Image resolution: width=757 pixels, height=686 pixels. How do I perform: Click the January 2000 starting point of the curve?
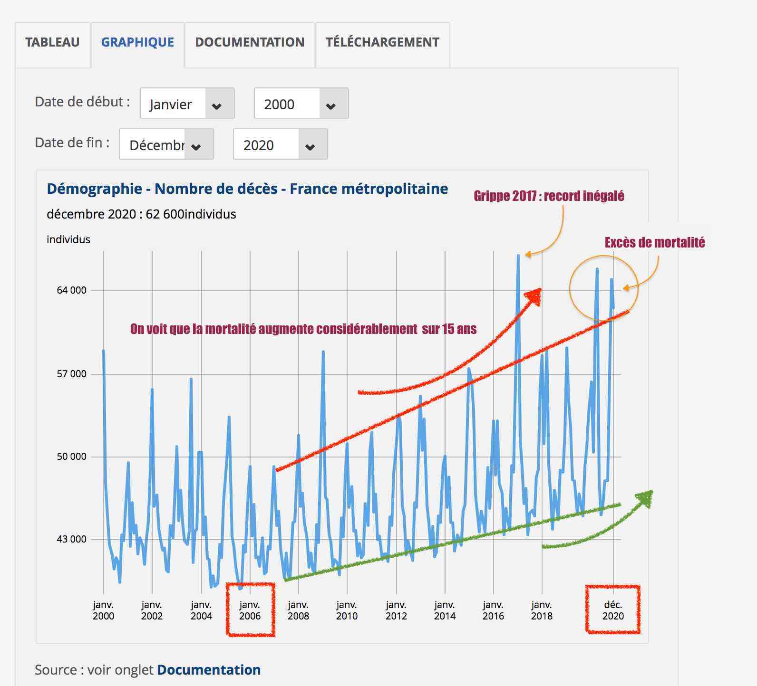coord(104,351)
